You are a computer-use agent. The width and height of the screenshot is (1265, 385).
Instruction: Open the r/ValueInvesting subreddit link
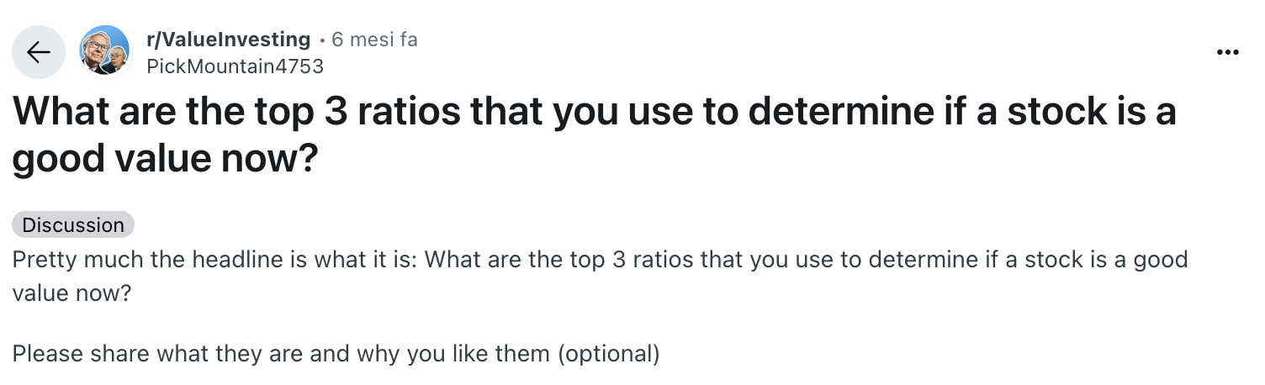[229, 39]
